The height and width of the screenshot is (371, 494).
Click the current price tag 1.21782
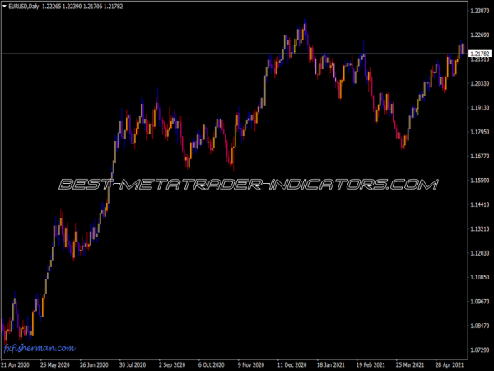coord(479,54)
